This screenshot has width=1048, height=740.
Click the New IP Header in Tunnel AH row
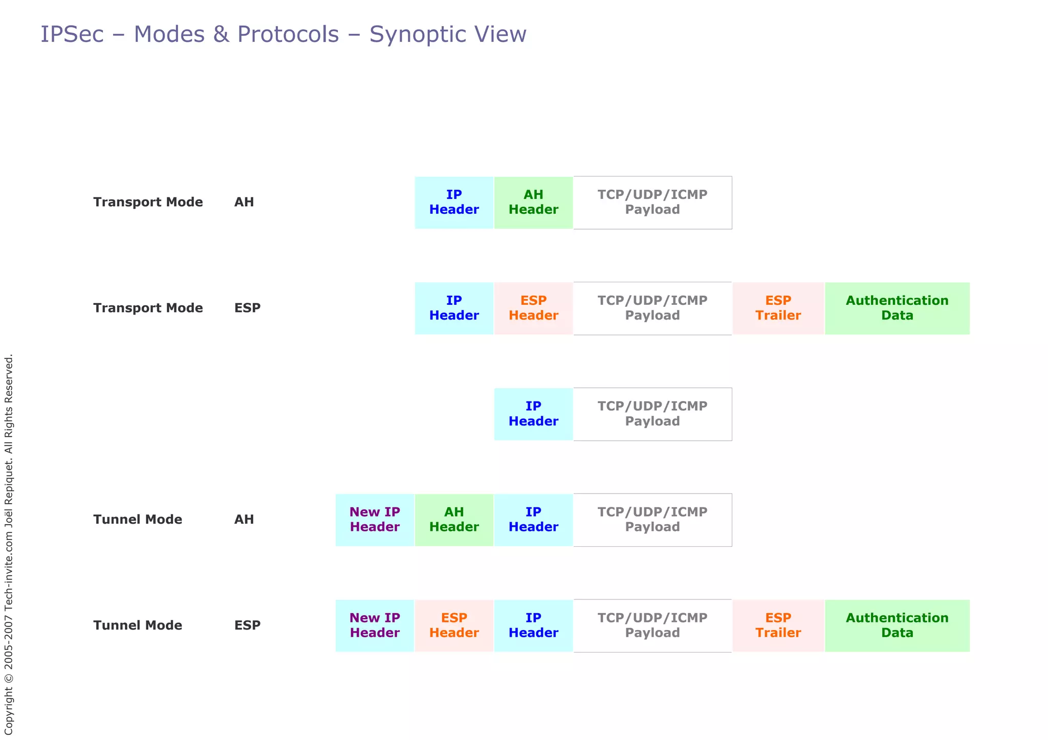(x=375, y=520)
